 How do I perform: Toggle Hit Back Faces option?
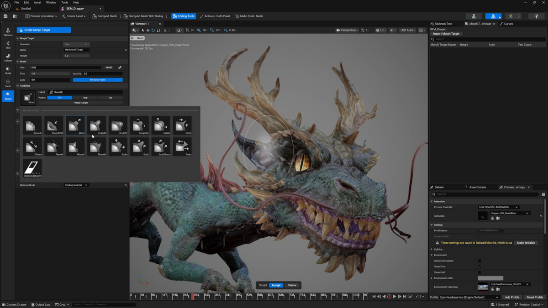98,80
